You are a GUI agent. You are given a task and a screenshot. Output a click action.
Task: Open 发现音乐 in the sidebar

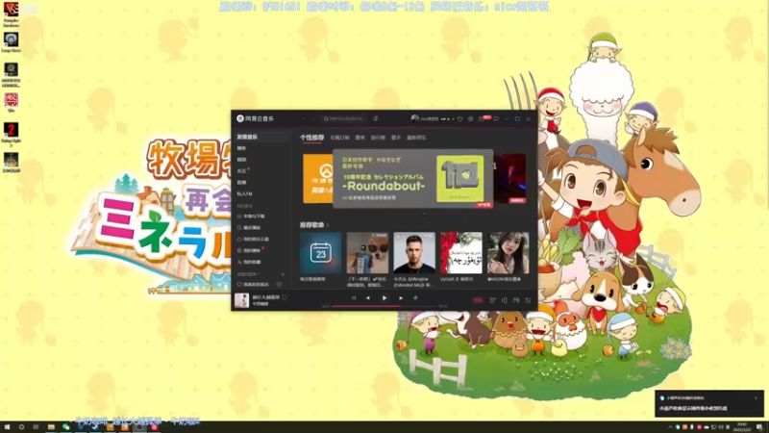(x=260, y=137)
